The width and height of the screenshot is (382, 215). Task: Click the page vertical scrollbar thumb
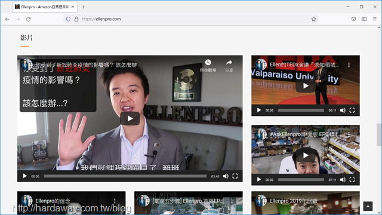click(379, 135)
